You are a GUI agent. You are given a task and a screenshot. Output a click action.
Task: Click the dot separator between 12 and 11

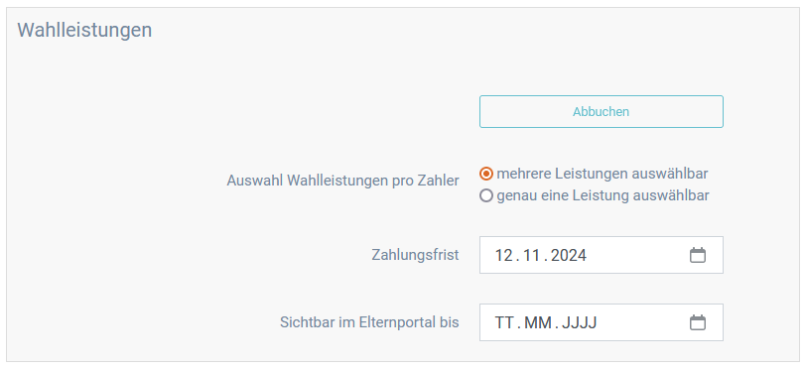click(519, 258)
